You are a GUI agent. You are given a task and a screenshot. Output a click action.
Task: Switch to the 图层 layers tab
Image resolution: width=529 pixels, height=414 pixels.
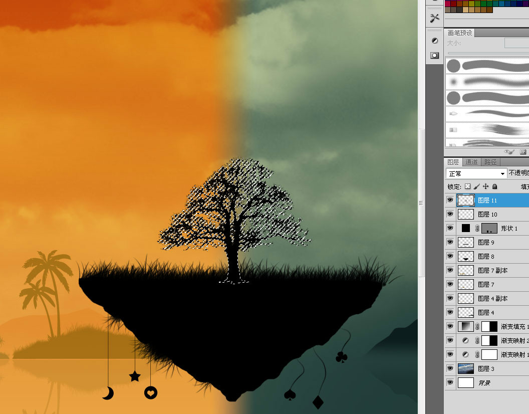pos(453,162)
